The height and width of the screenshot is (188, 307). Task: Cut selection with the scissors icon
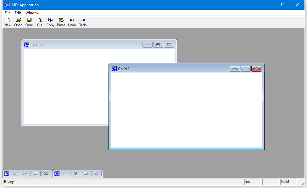coord(40,22)
